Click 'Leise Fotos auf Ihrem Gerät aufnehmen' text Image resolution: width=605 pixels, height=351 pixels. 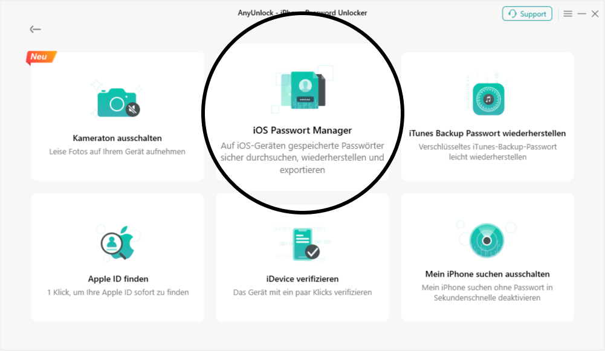coord(117,152)
